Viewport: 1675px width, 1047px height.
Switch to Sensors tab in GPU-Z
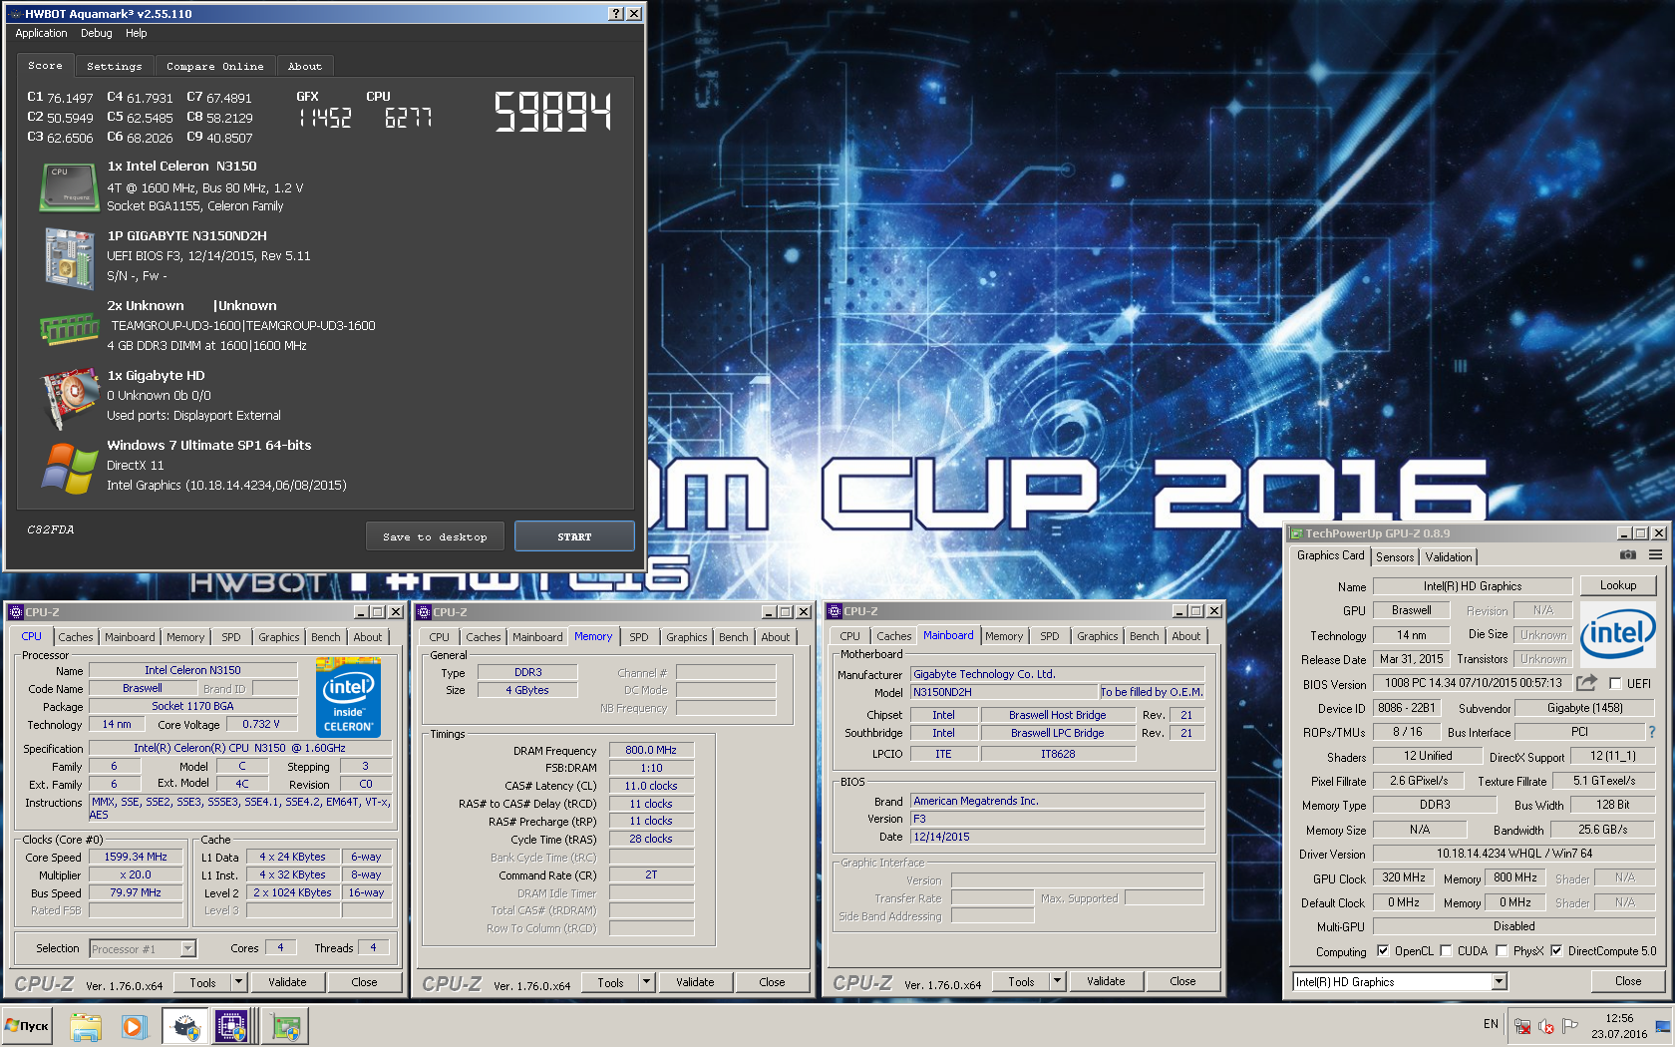pos(1395,557)
